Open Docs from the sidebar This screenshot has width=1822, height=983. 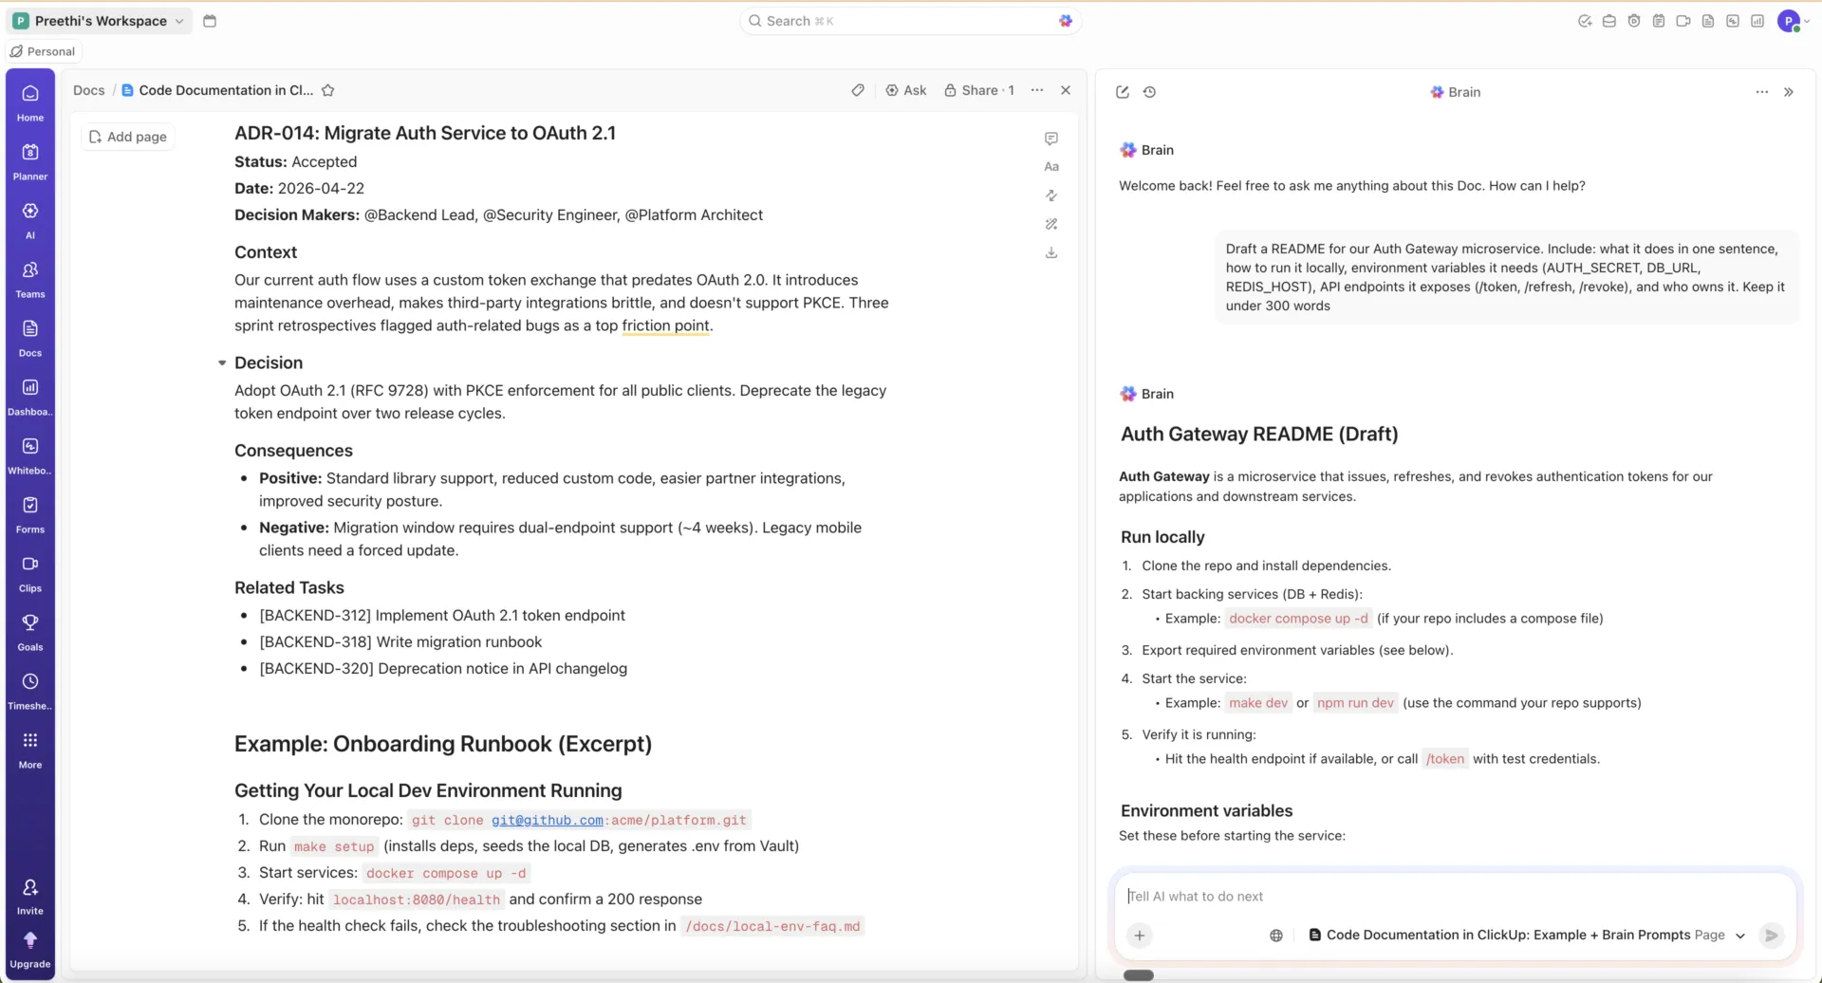(x=30, y=338)
